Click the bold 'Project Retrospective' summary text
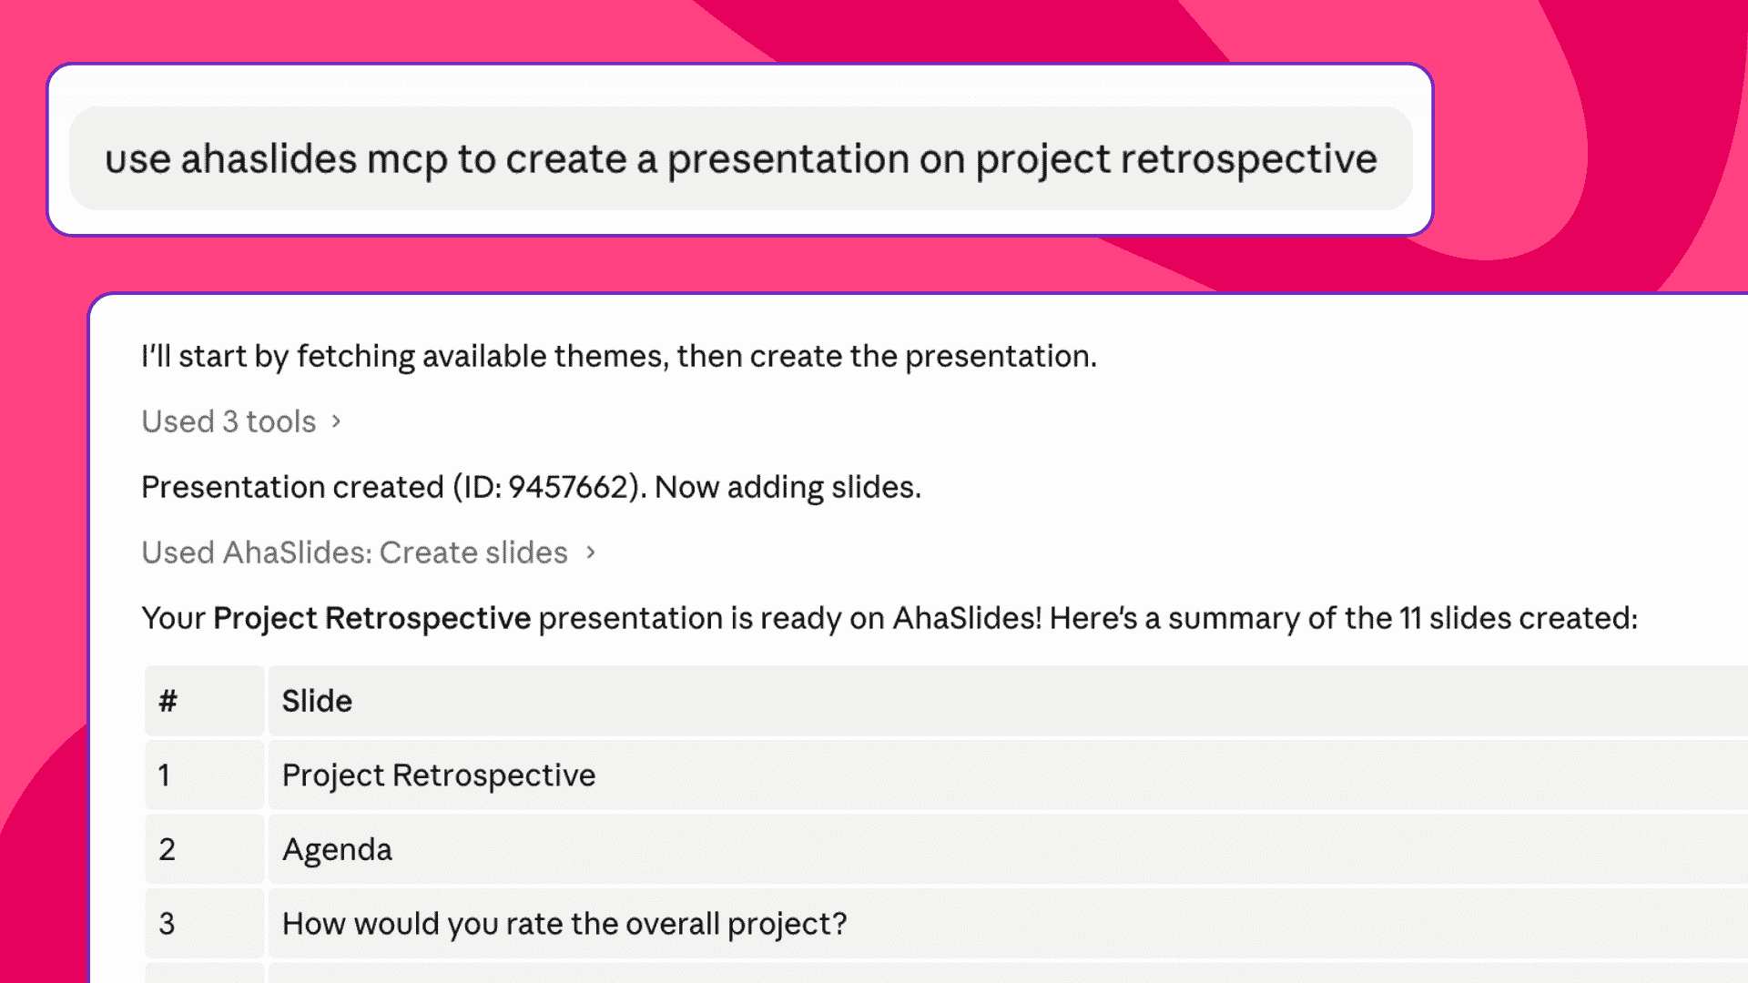This screenshot has width=1748, height=983. 371,618
